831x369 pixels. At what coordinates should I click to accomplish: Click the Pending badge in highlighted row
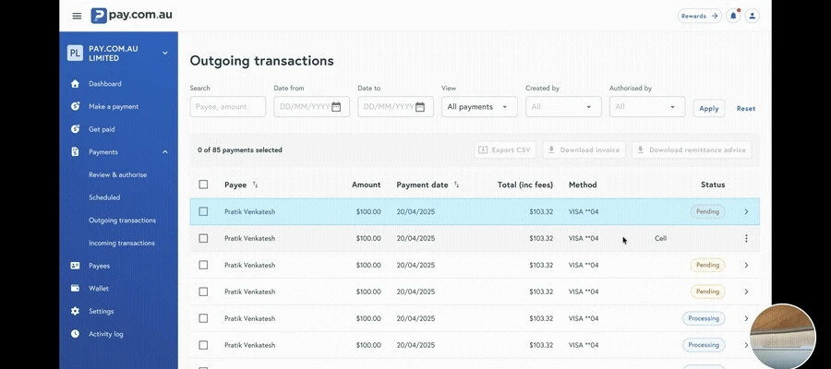pos(707,212)
